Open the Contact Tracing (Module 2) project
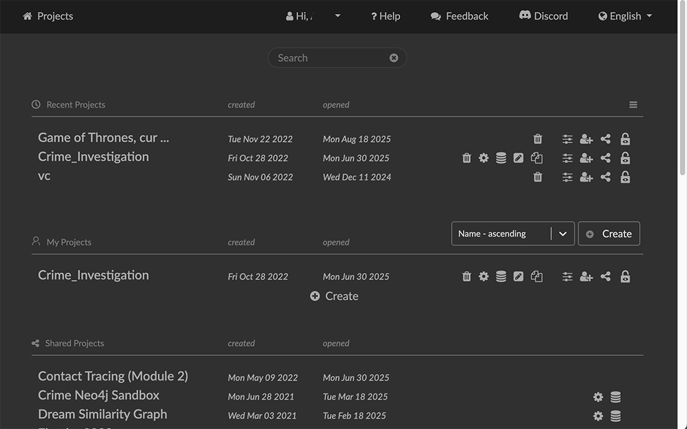687x429 pixels. point(113,376)
